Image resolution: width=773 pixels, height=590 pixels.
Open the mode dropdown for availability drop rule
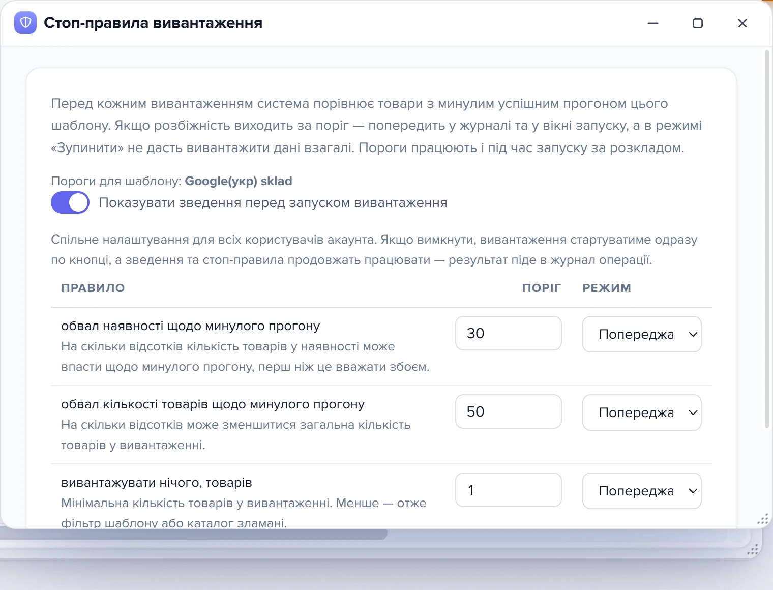[642, 334]
